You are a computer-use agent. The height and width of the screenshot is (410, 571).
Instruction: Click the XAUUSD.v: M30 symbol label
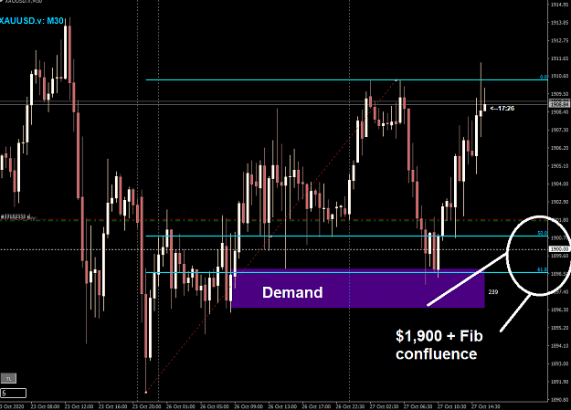click(x=32, y=21)
